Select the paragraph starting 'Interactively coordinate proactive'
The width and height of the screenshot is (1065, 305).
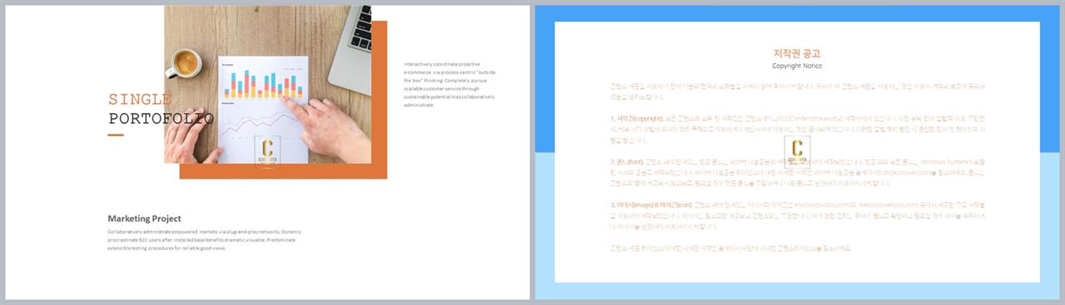pos(449,84)
